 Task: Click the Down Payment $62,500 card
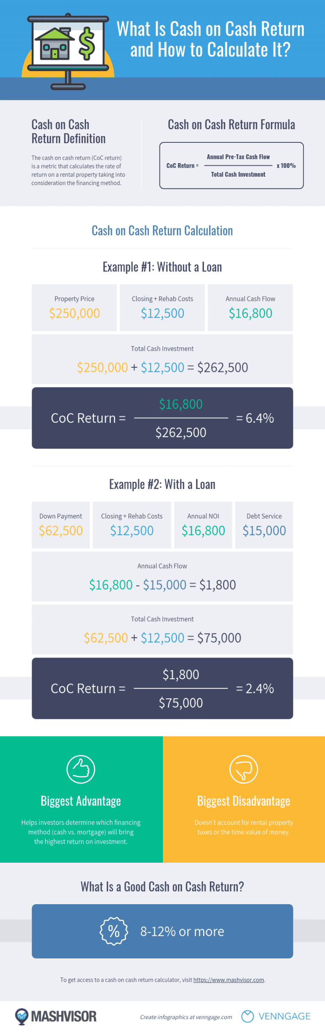[x=61, y=525]
